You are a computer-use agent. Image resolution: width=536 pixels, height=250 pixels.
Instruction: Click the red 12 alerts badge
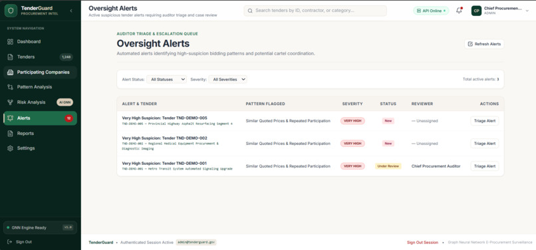(68, 118)
